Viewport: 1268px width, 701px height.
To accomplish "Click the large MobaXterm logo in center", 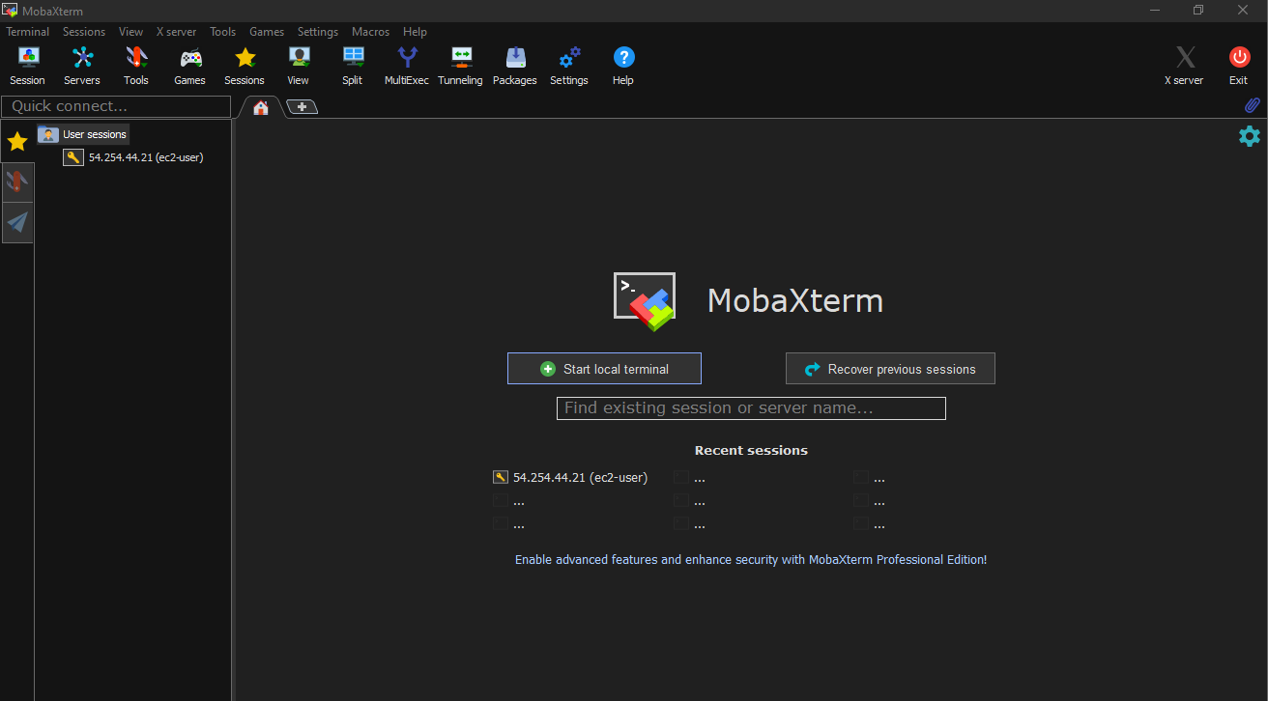I will click(645, 301).
